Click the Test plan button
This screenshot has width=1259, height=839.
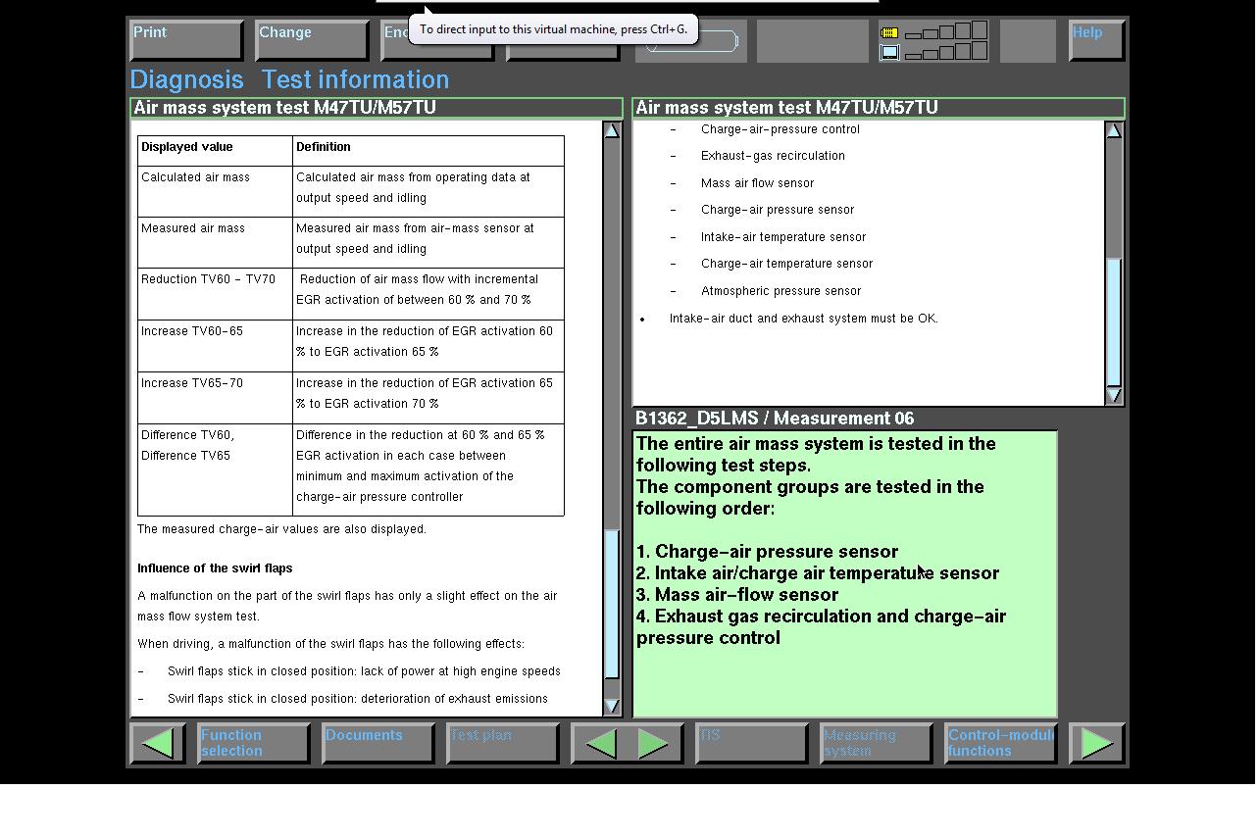503,743
